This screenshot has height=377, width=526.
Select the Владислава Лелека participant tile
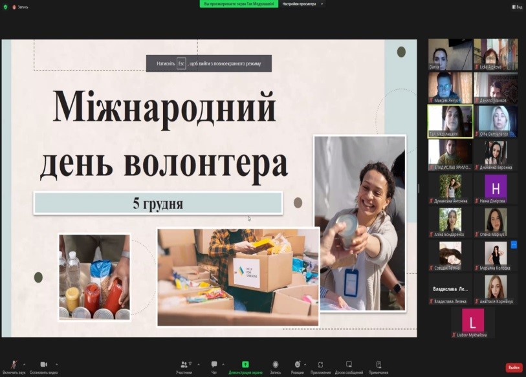[x=450, y=289]
